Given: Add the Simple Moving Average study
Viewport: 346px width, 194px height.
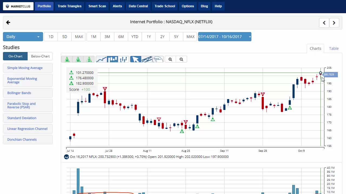Looking at the screenshot, I should pos(28,68).
